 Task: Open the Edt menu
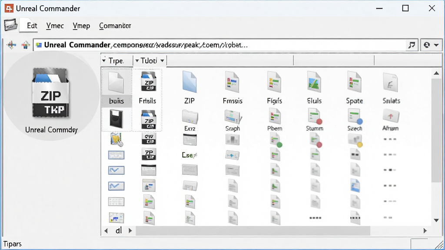(x=32, y=26)
